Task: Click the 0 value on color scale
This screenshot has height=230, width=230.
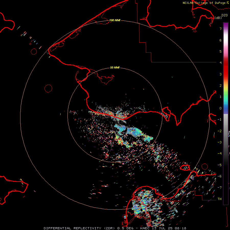Action: click(x=221, y=108)
